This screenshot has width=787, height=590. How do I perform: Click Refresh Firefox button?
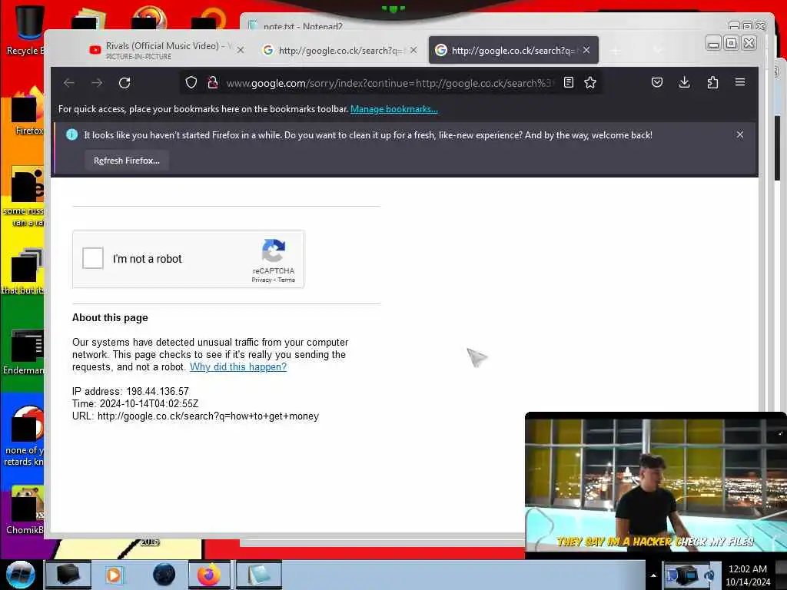pos(127,161)
